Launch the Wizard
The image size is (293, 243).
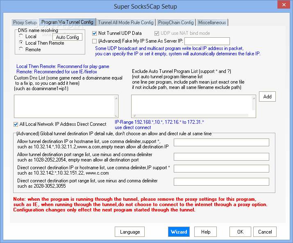pyautogui.click(x=179, y=232)
